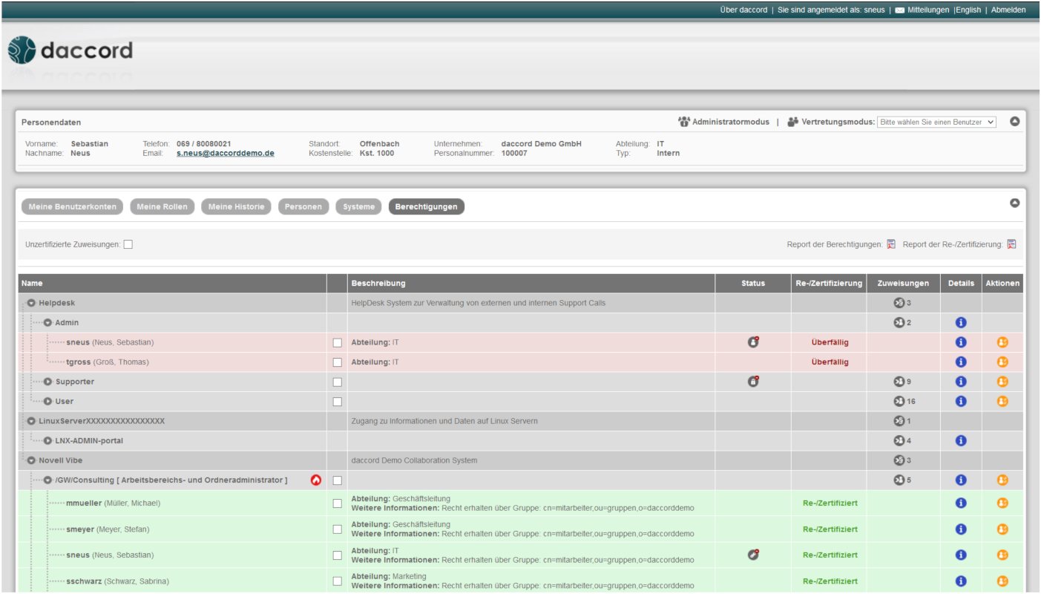Tick checkbox for sschwarz (Schwarz, Sabrina)
Viewport: 1041px width, 594px height.
(x=338, y=581)
